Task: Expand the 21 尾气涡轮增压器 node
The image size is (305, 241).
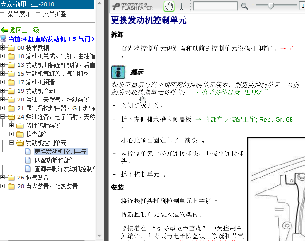Action: (x=2, y=108)
